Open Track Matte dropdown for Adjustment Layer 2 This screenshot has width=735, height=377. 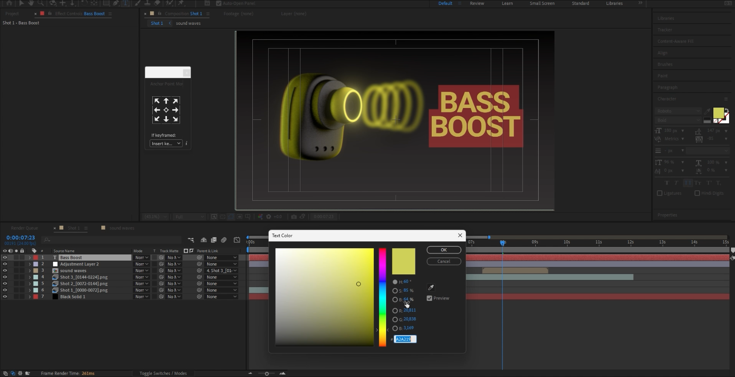174,264
